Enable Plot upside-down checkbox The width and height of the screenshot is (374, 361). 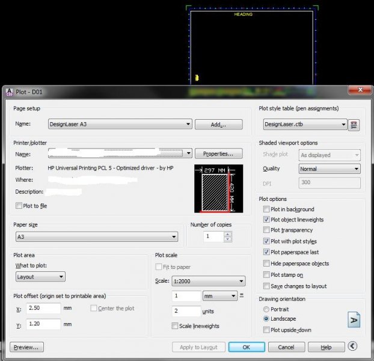click(x=266, y=330)
